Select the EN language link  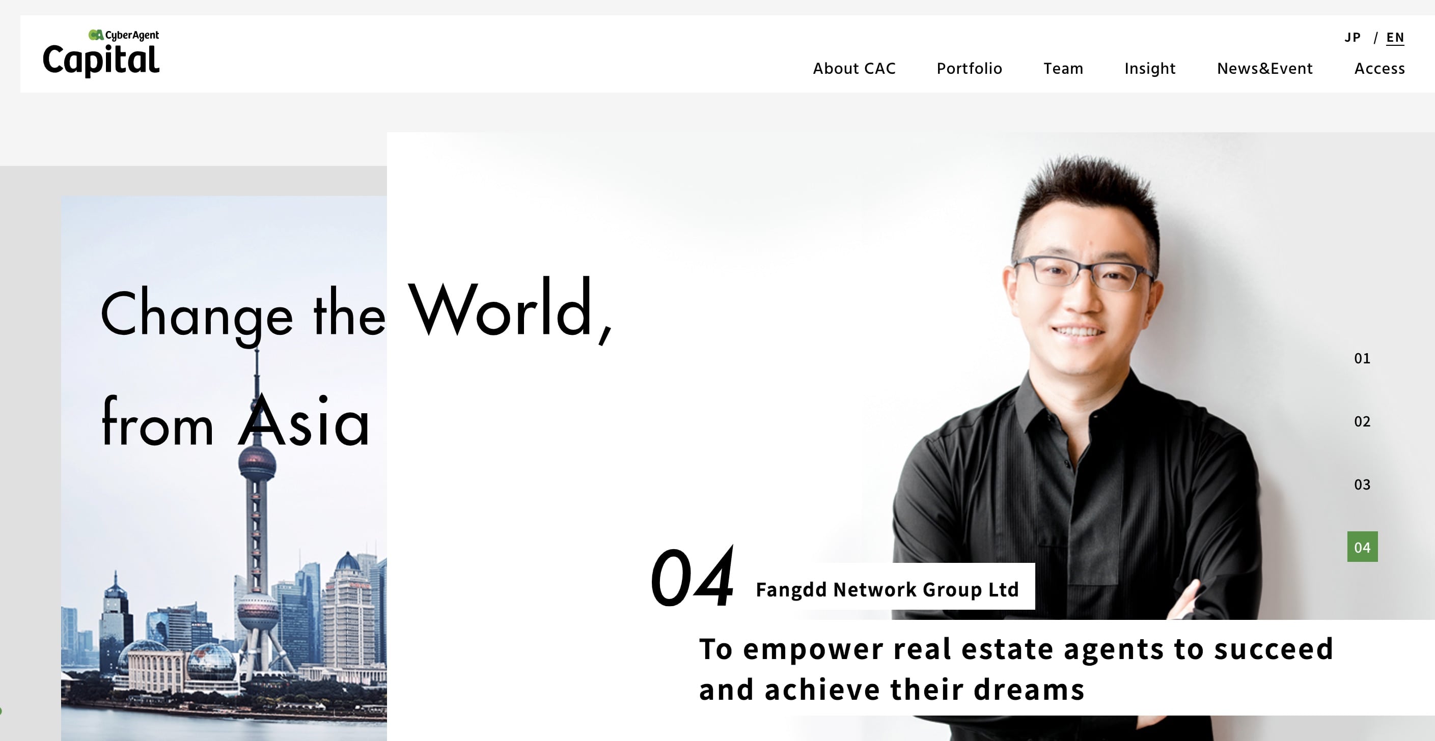pyautogui.click(x=1395, y=38)
